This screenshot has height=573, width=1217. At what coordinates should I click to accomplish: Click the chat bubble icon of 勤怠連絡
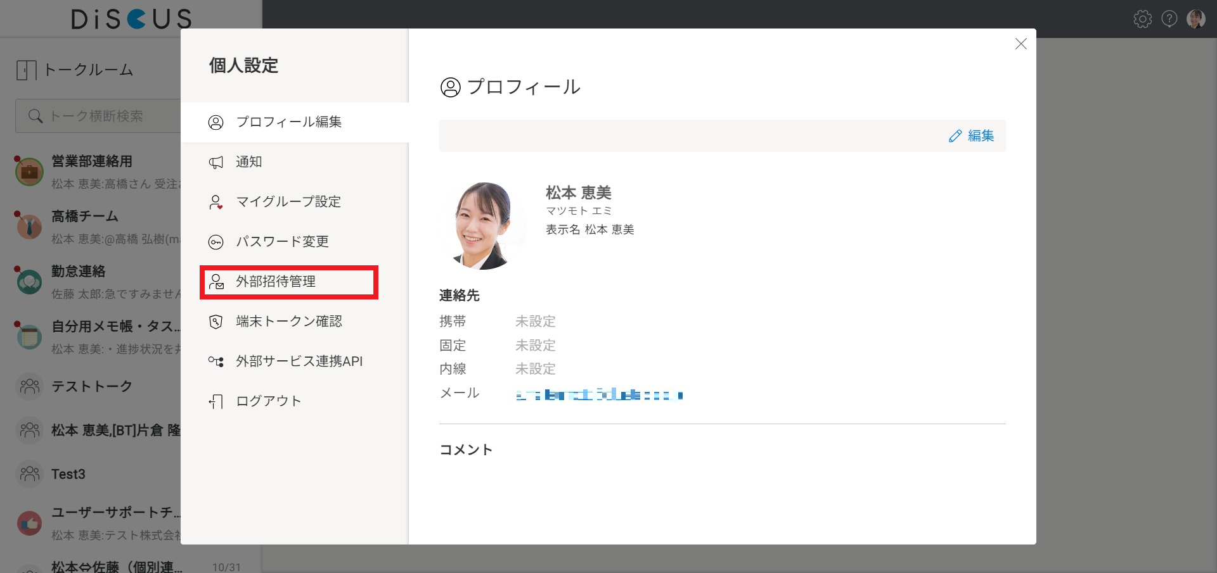click(29, 282)
